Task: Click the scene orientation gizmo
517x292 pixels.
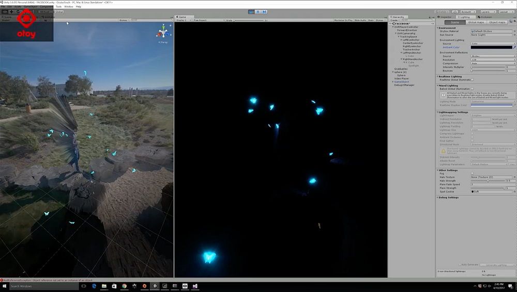Action: tap(163, 32)
